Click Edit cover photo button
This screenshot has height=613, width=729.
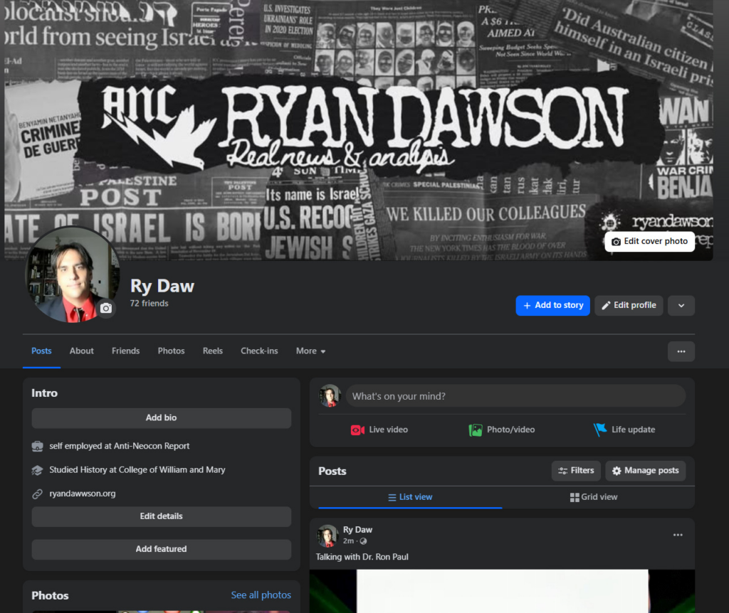click(x=649, y=242)
